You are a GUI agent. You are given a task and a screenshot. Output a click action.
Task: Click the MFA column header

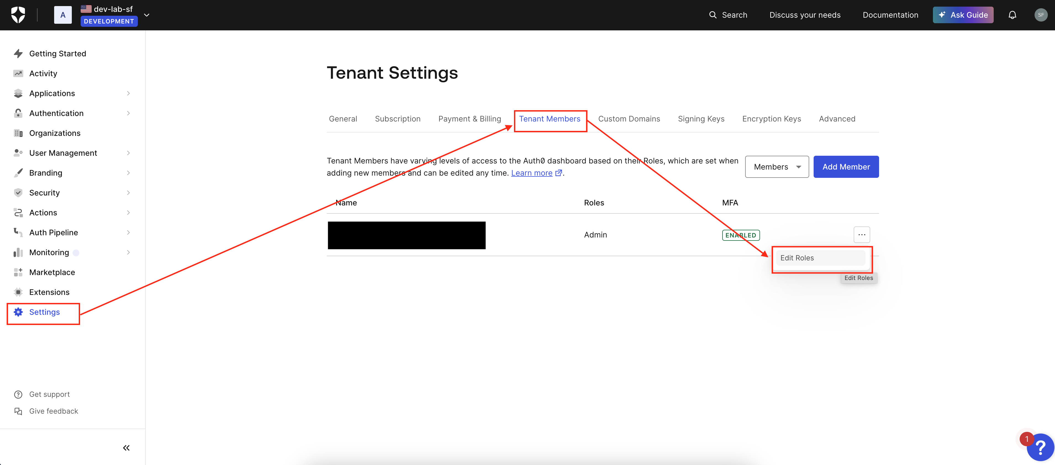(730, 203)
